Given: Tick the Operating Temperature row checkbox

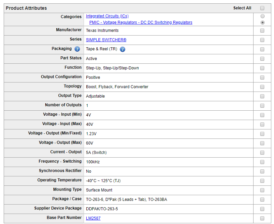Looking at the screenshot, I should point(262,181).
